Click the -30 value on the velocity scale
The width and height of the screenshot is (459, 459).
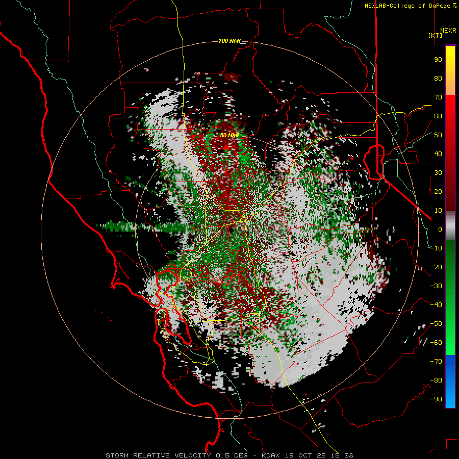(436, 286)
